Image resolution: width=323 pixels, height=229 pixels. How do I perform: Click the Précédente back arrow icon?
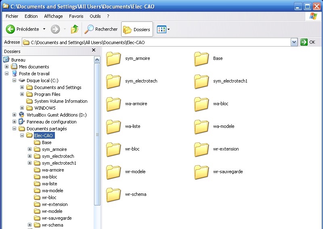pyautogui.click(x=10, y=29)
